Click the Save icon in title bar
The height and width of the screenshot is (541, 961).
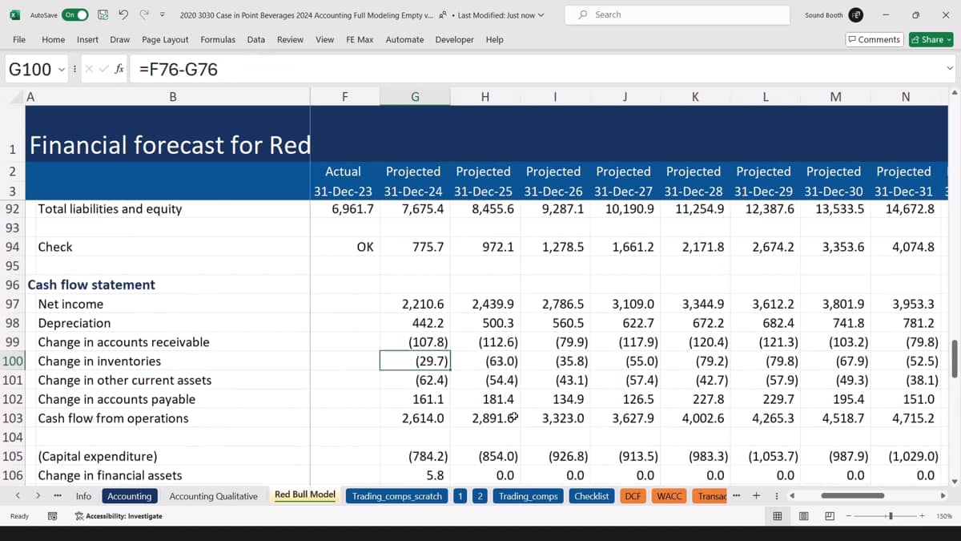coord(103,14)
